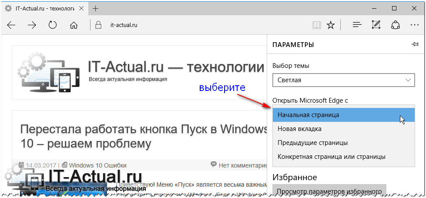Pin the Параметры settings pane

[415, 44]
